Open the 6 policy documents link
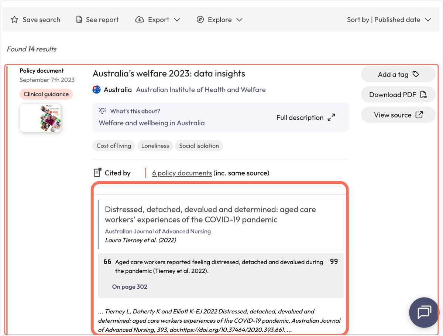The height and width of the screenshot is (336, 443). (x=182, y=173)
